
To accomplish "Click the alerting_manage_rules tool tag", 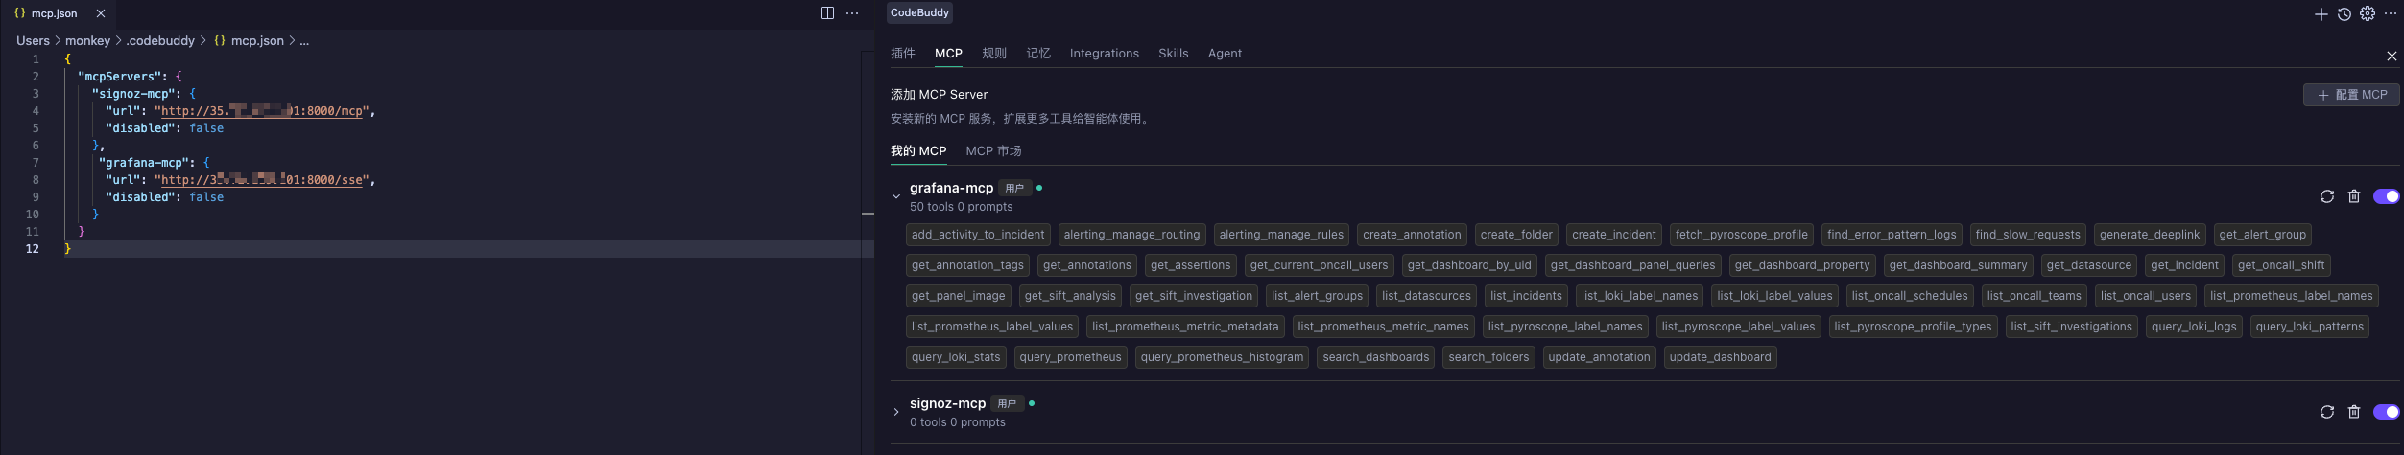I will click(1281, 235).
